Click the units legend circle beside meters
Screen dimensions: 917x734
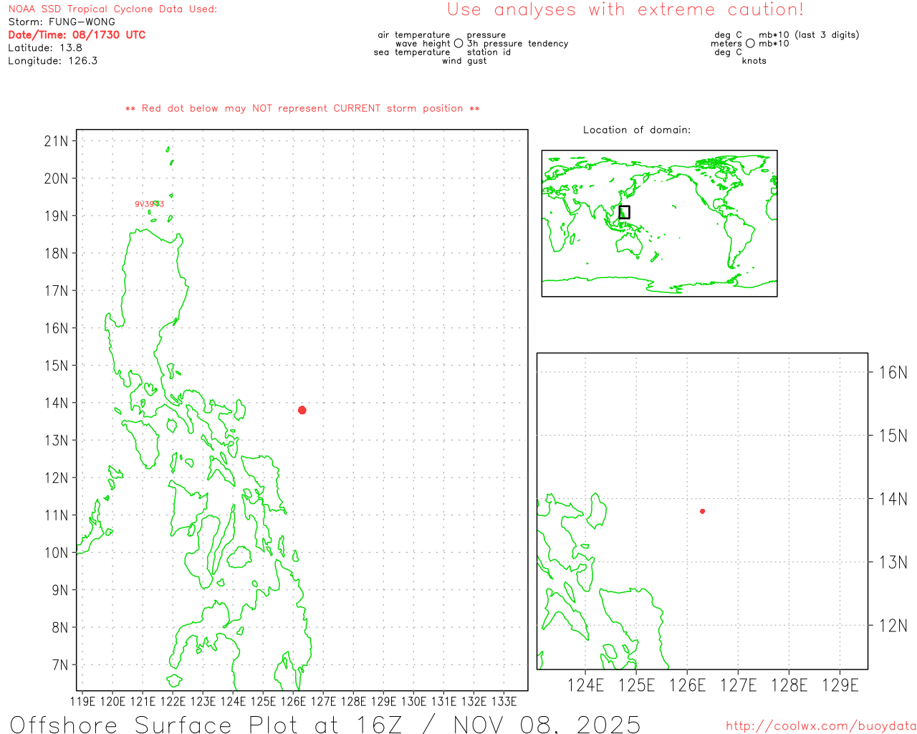(750, 44)
